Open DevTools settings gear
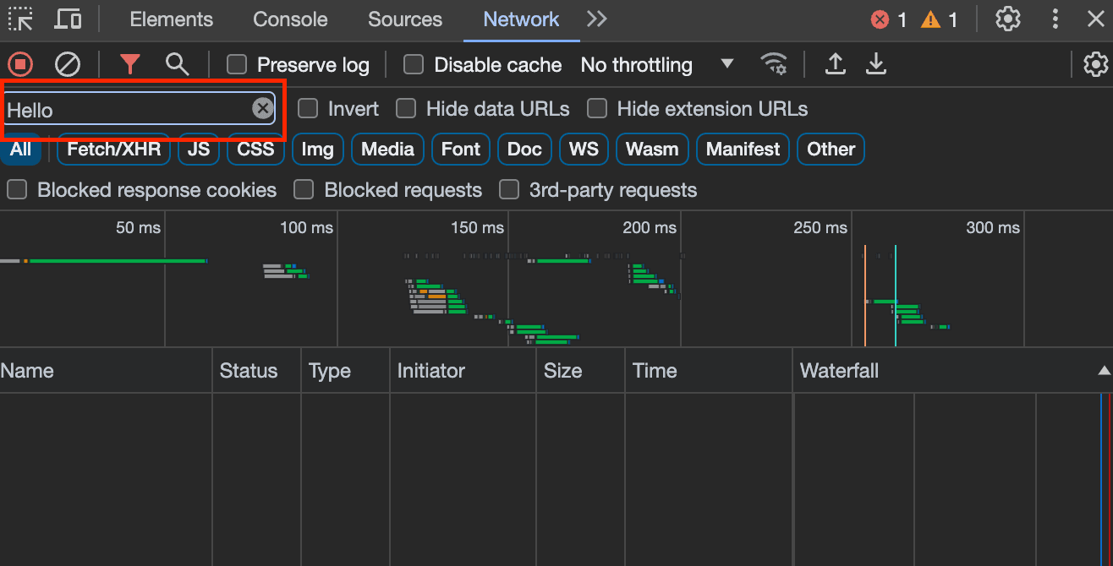 (1007, 19)
